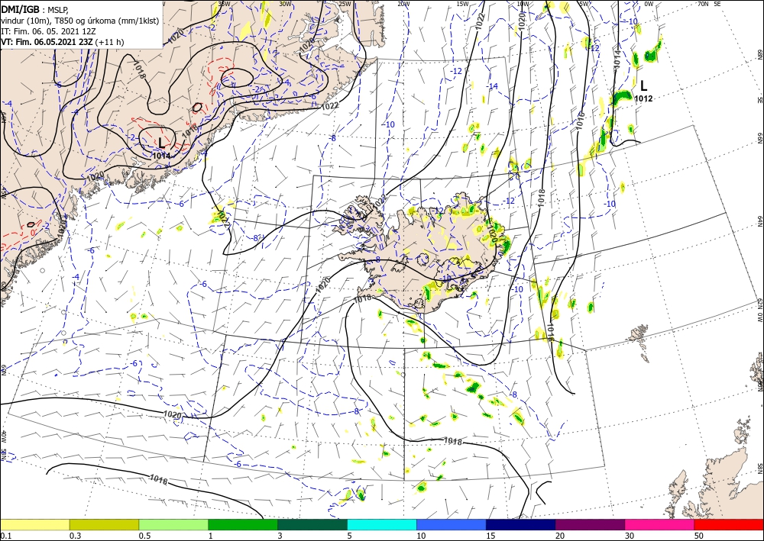Click the L low marker over Greenland

161,143
